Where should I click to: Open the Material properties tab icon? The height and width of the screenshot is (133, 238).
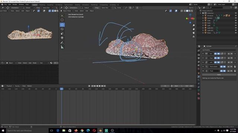pyautogui.click(x=199, y=94)
